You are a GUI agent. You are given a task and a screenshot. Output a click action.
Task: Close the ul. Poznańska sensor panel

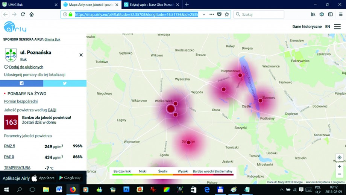81,55
